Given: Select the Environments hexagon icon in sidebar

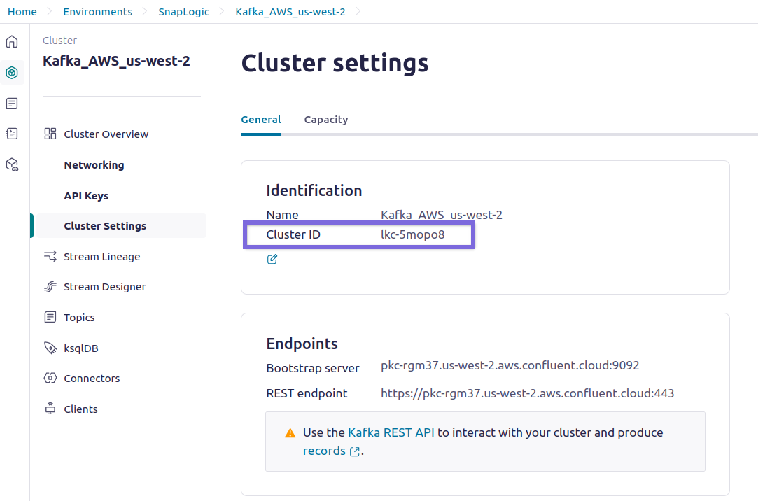Looking at the screenshot, I should pos(11,72).
